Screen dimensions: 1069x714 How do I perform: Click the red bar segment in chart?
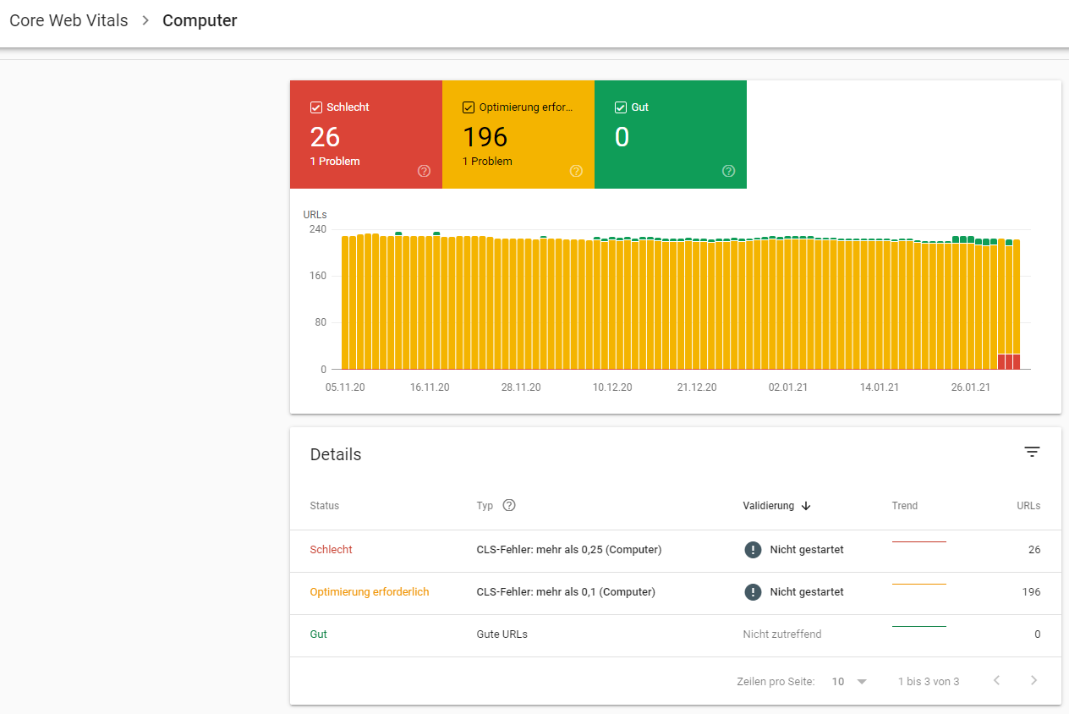point(1009,361)
